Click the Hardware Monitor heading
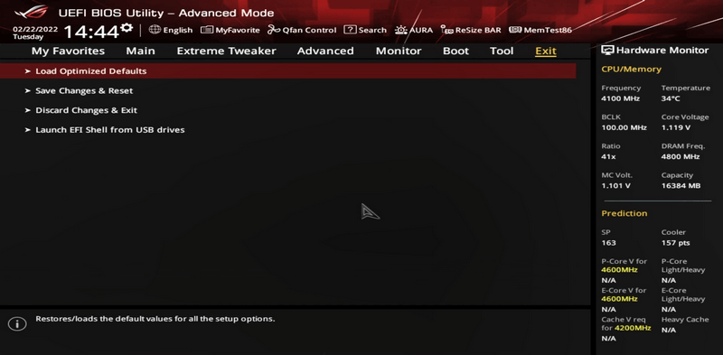The image size is (723, 355). [x=662, y=51]
